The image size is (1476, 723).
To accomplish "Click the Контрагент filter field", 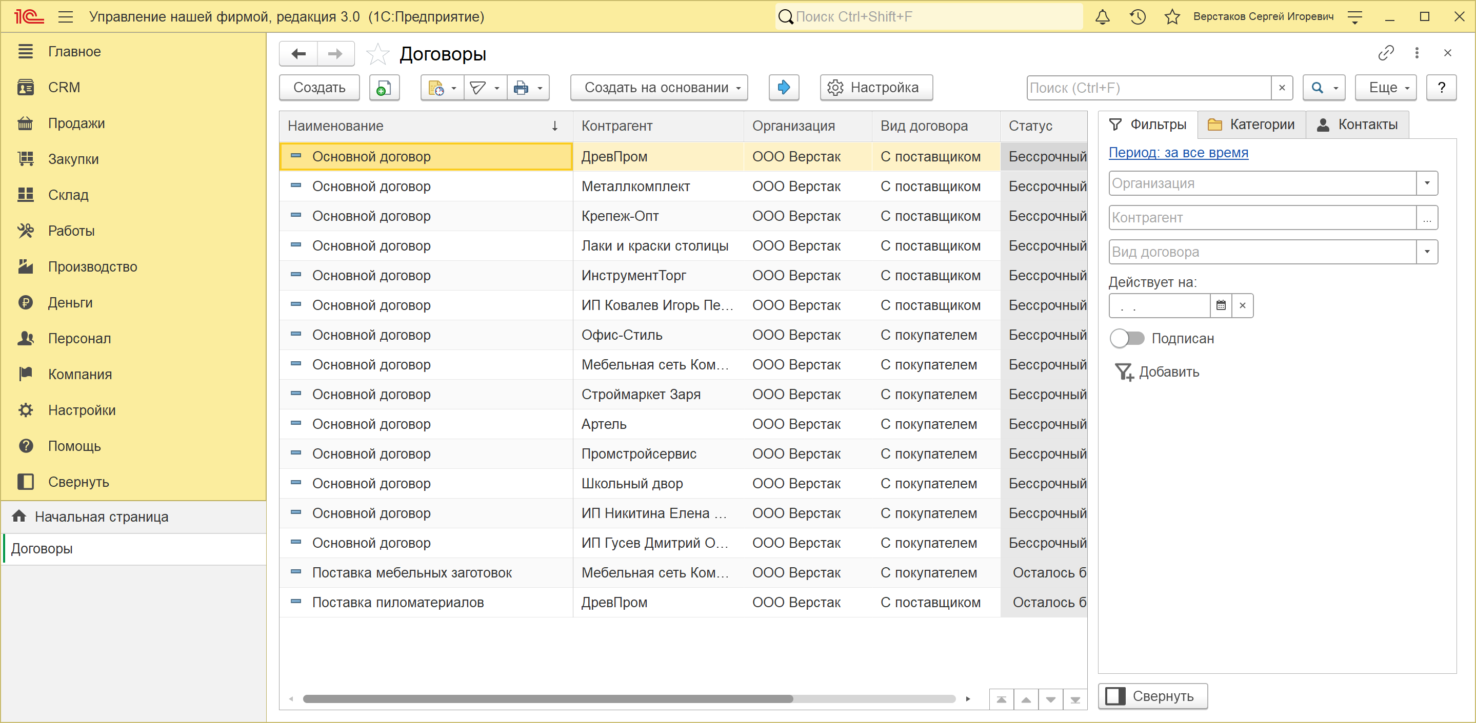I will 1262,218.
